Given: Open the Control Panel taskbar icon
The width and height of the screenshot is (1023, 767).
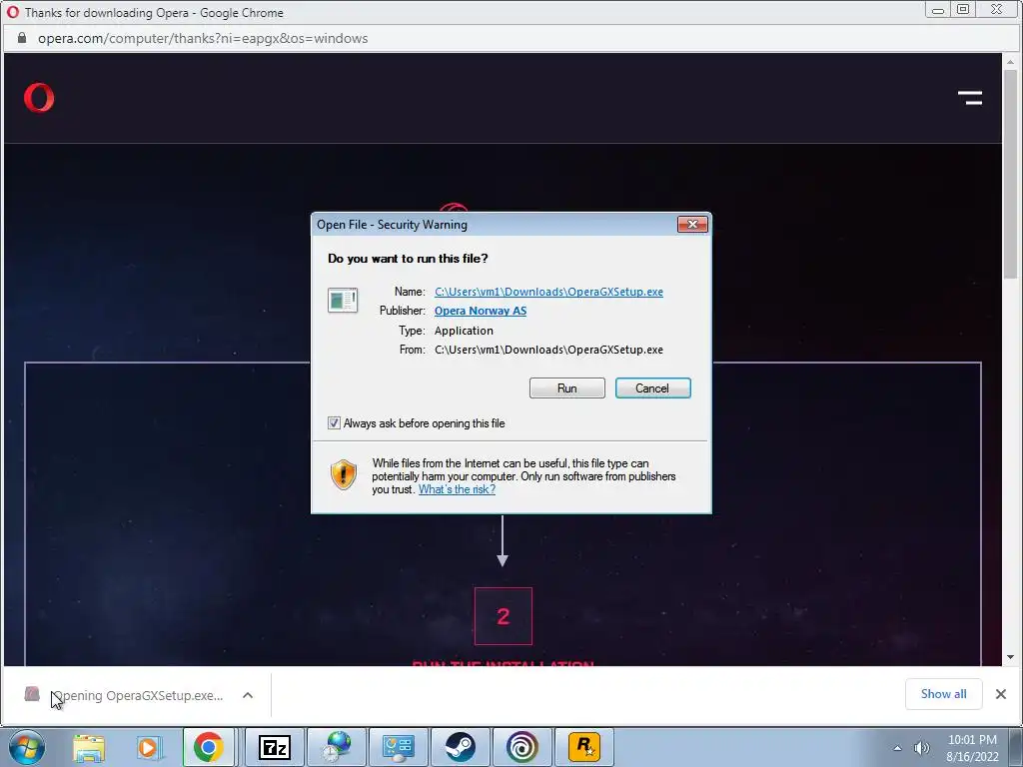Looking at the screenshot, I should pyautogui.click(x=398, y=747).
